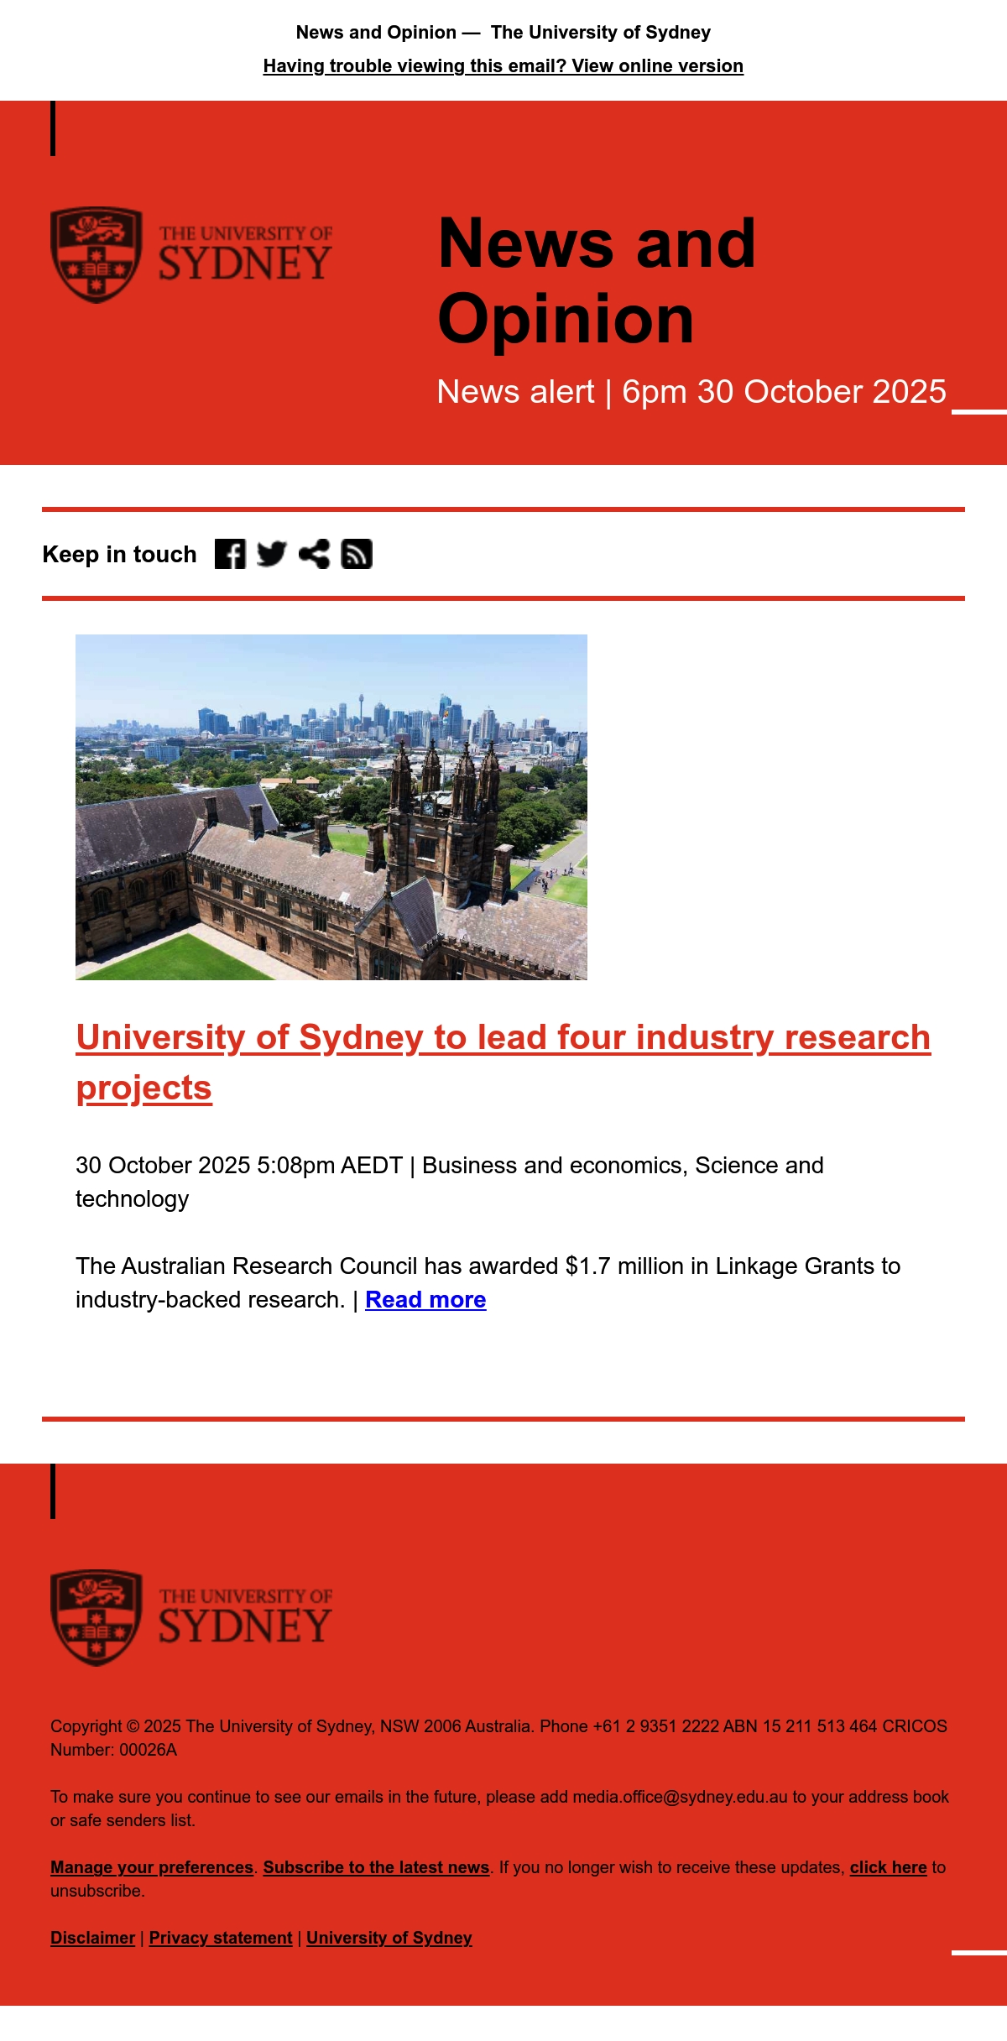Click the 'Read more' link
This screenshot has width=1007, height=2041.
pos(425,1300)
